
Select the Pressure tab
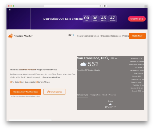point(112,95)
